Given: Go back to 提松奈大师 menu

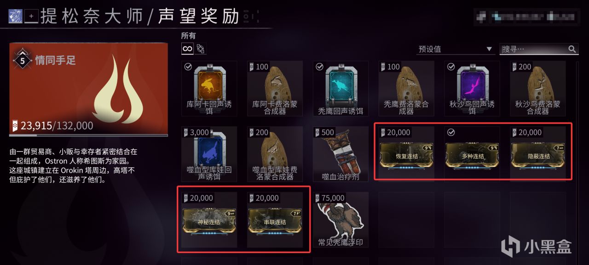Looking at the screenshot, I should [x=92, y=17].
